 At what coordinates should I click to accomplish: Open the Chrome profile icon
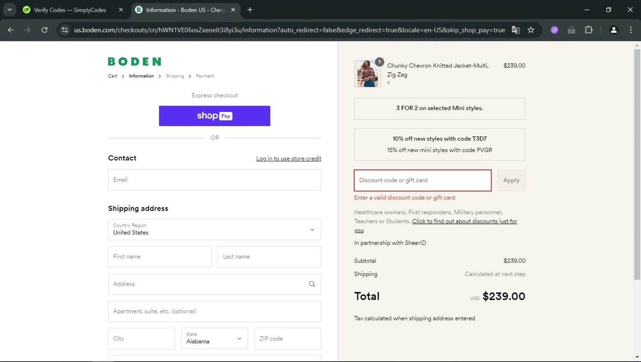[x=614, y=30]
